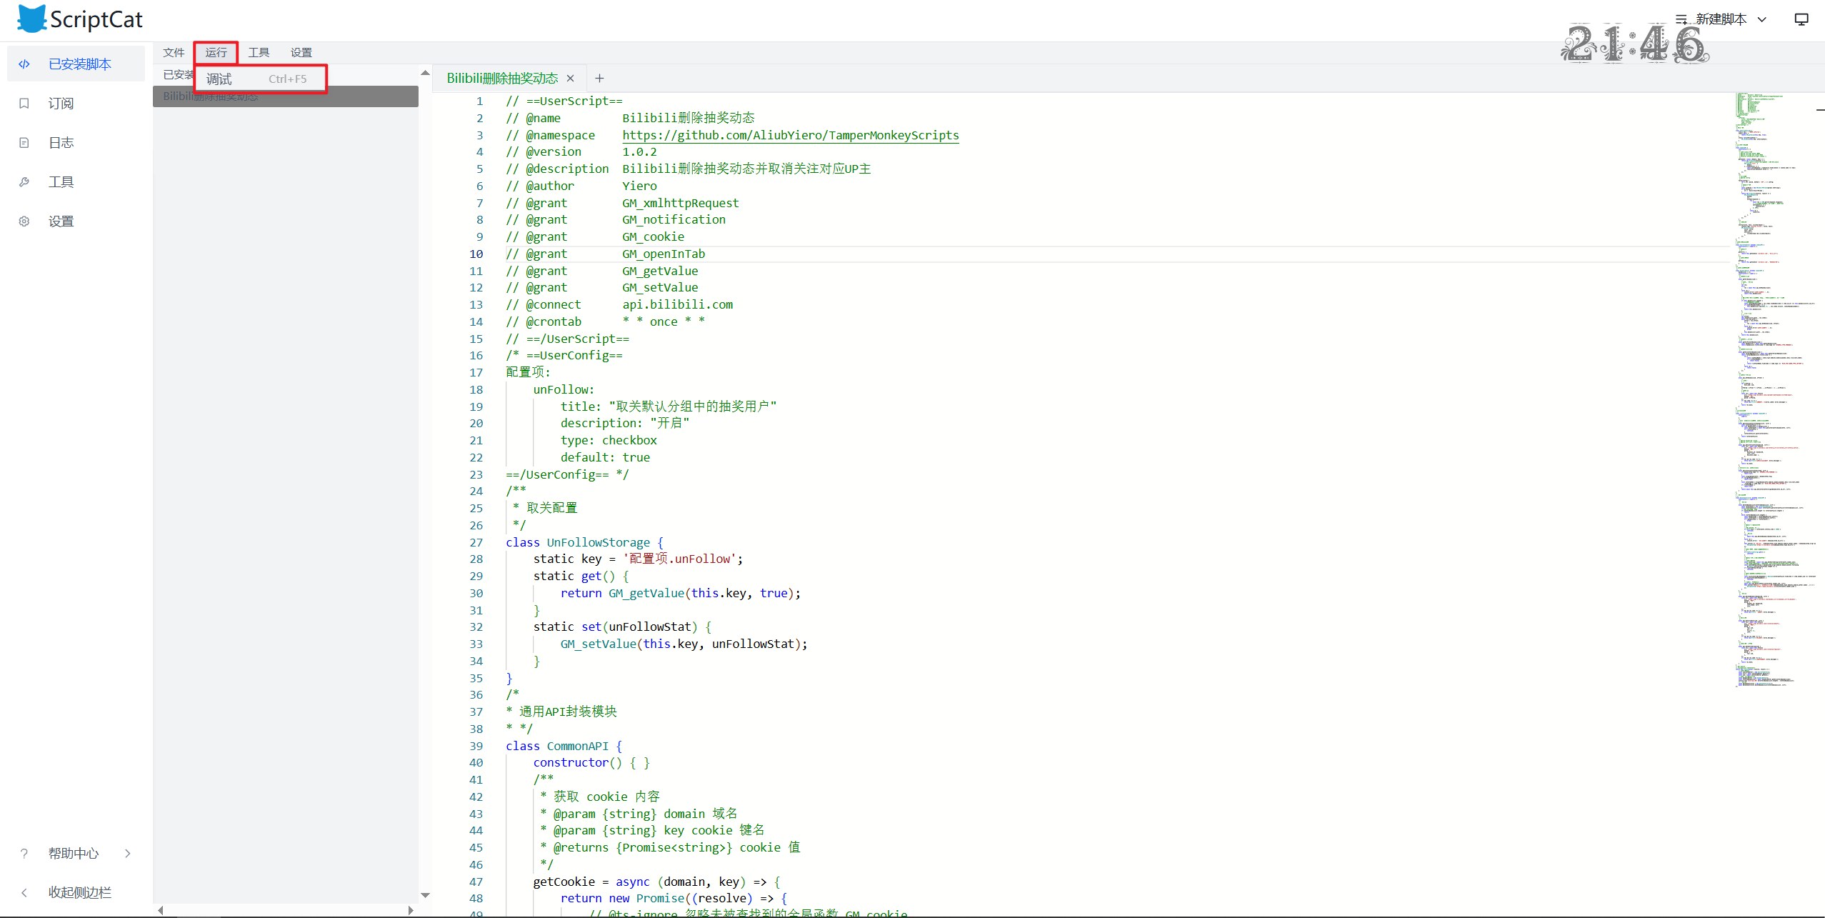Expand the 新建脚本 dropdown arrow
Image resolution: width=1825 pixels, height=918 pixels.
point(1762,19)
